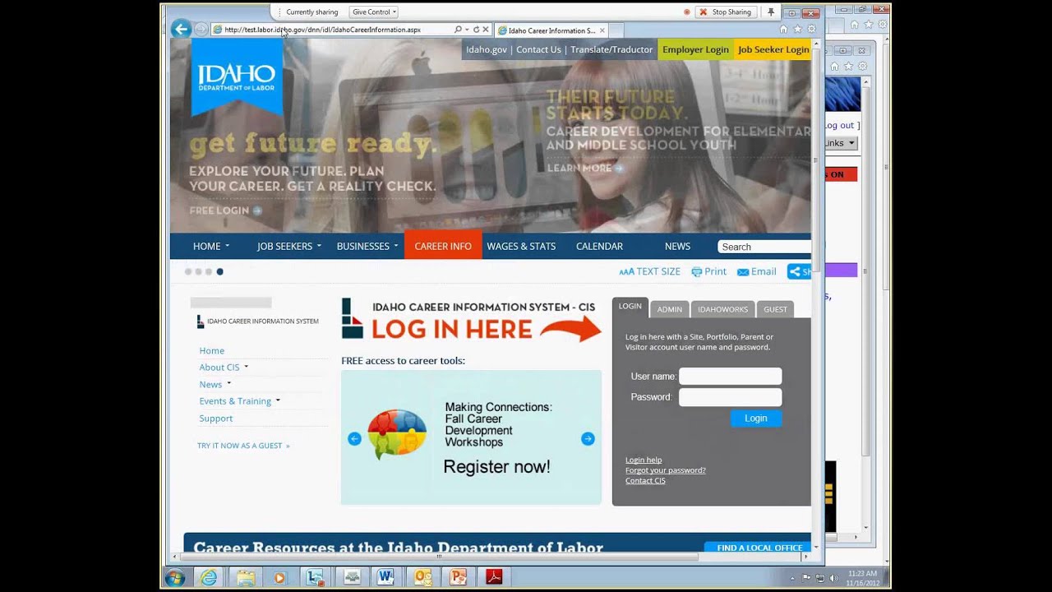Viewport: 1052px width, 592px height.
Task: Open the Contact Us link
Action: click(538, 49)
